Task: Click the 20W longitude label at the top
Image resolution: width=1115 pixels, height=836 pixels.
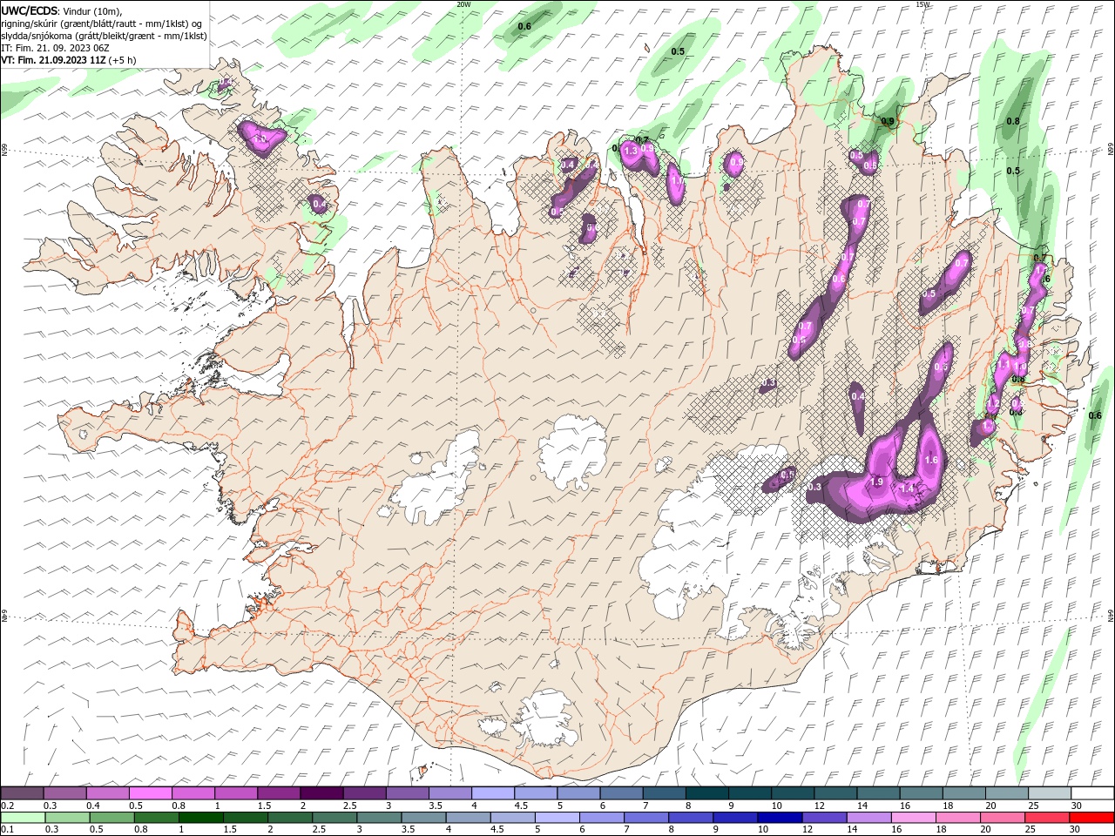Action: (463, 3)
